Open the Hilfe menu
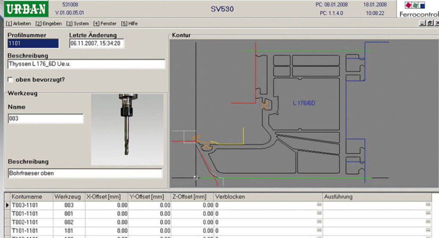 pyautogui.click(x=129, y=24)
